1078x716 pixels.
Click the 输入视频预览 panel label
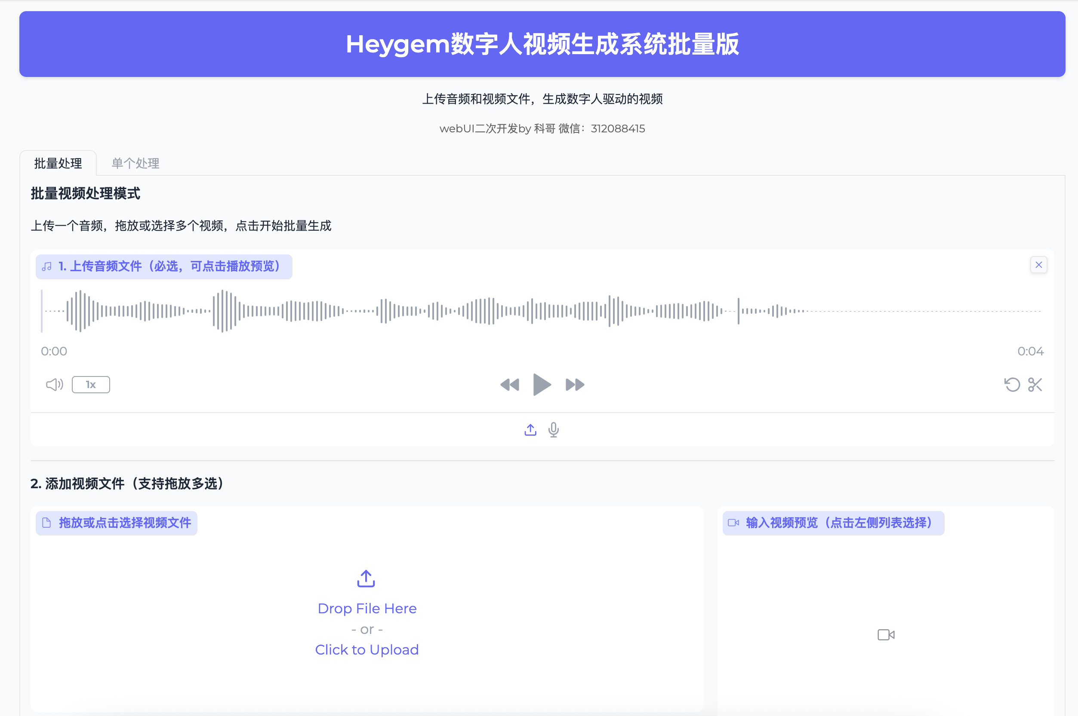click(833, 523)
